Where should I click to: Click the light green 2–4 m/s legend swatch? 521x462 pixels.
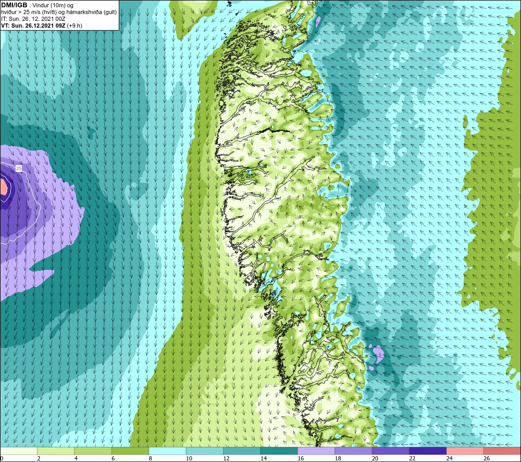click(56, 451)
